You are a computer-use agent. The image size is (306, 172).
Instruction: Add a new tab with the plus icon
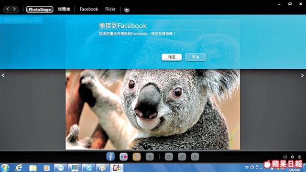(x=127, y=10)
